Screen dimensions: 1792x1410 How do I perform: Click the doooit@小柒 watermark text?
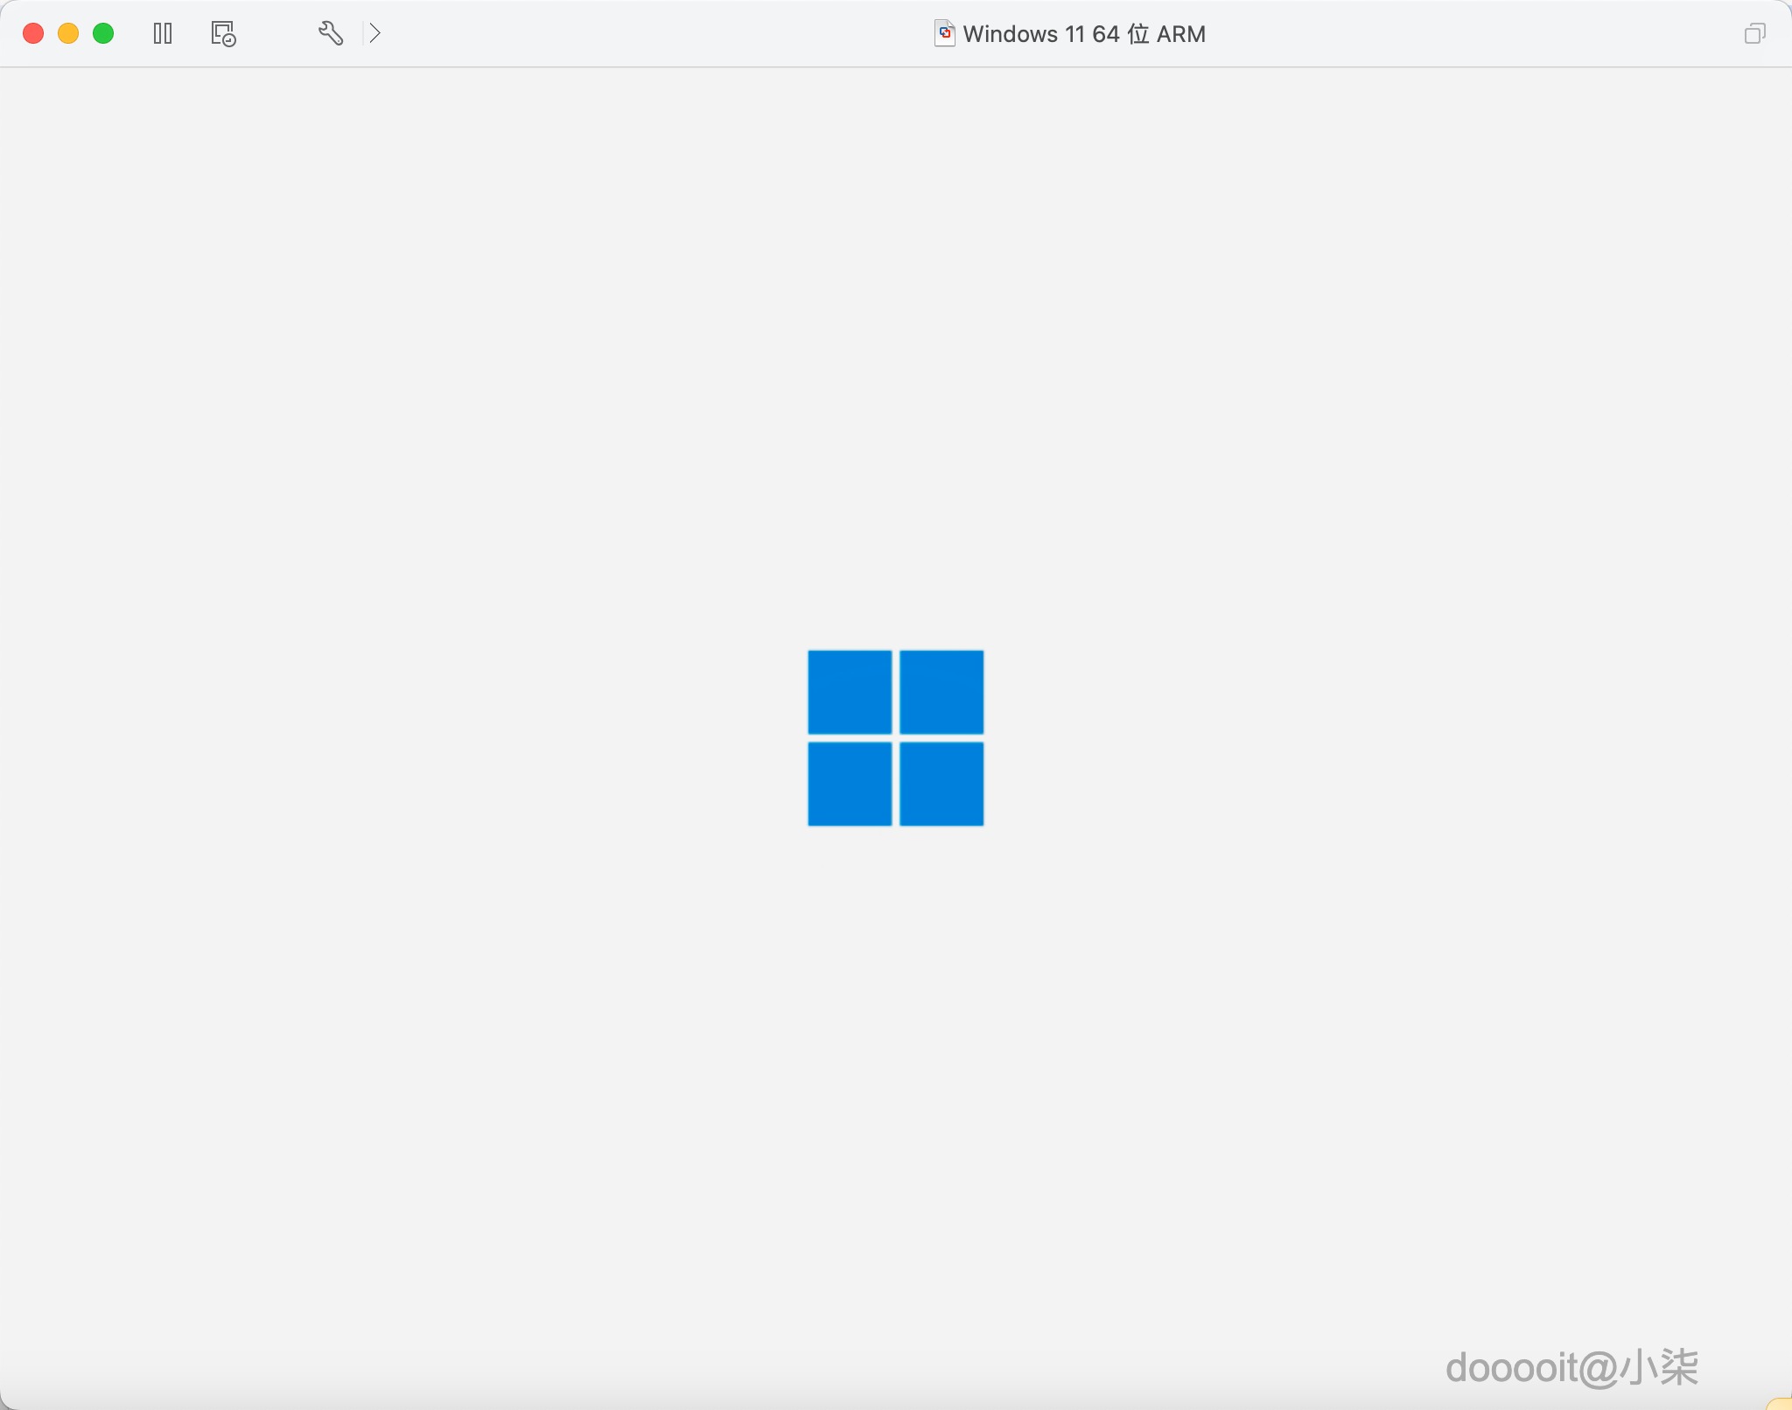(x=1571, y=1367)
